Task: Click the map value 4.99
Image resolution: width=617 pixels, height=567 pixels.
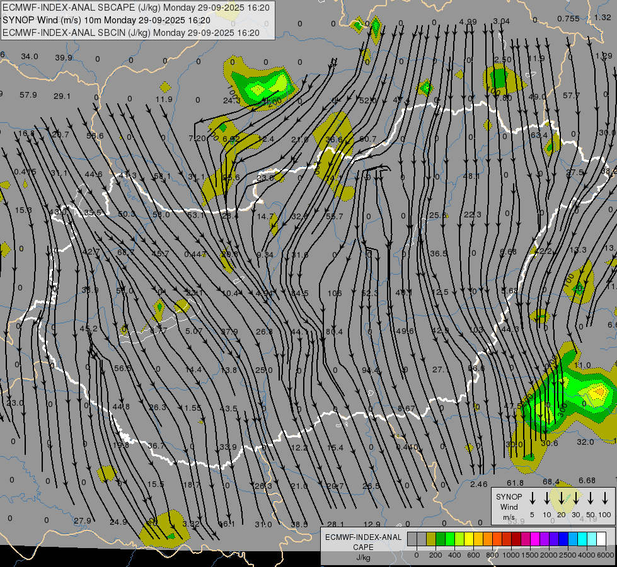Action: pyautogui.click(x=468, y=21)
